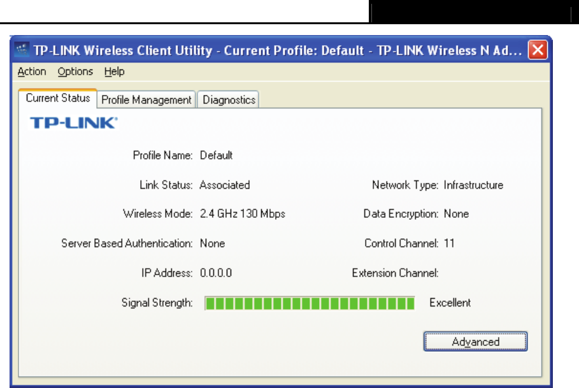579x388 pixels.
Task: Select the Current Status tab
Action: (57, 99)
